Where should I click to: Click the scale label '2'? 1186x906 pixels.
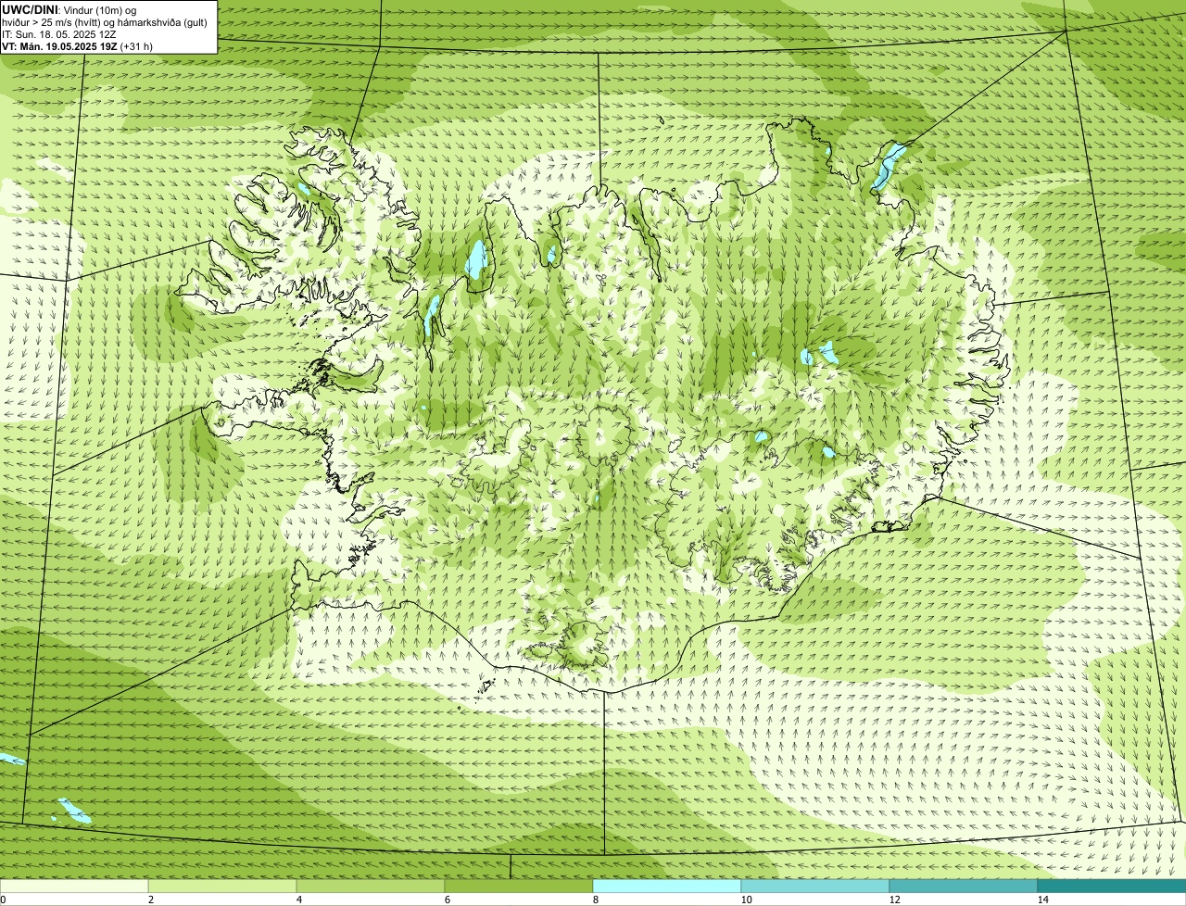[151, 900]
